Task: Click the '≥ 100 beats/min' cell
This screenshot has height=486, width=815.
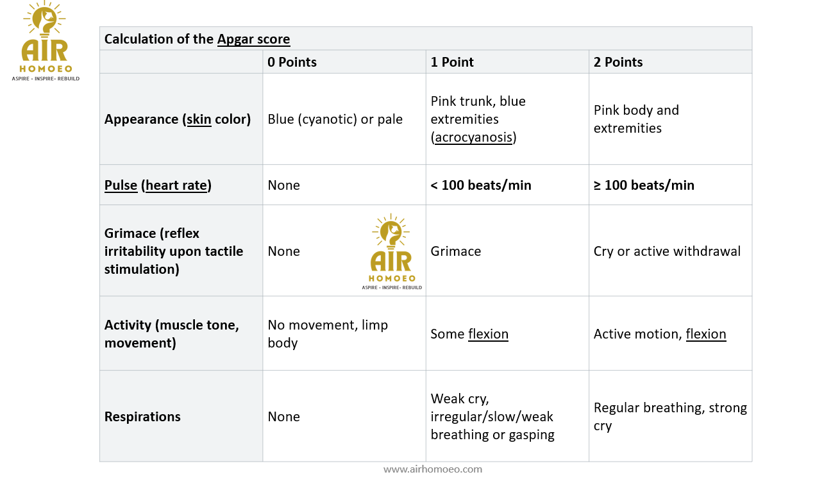Action: 670,185
